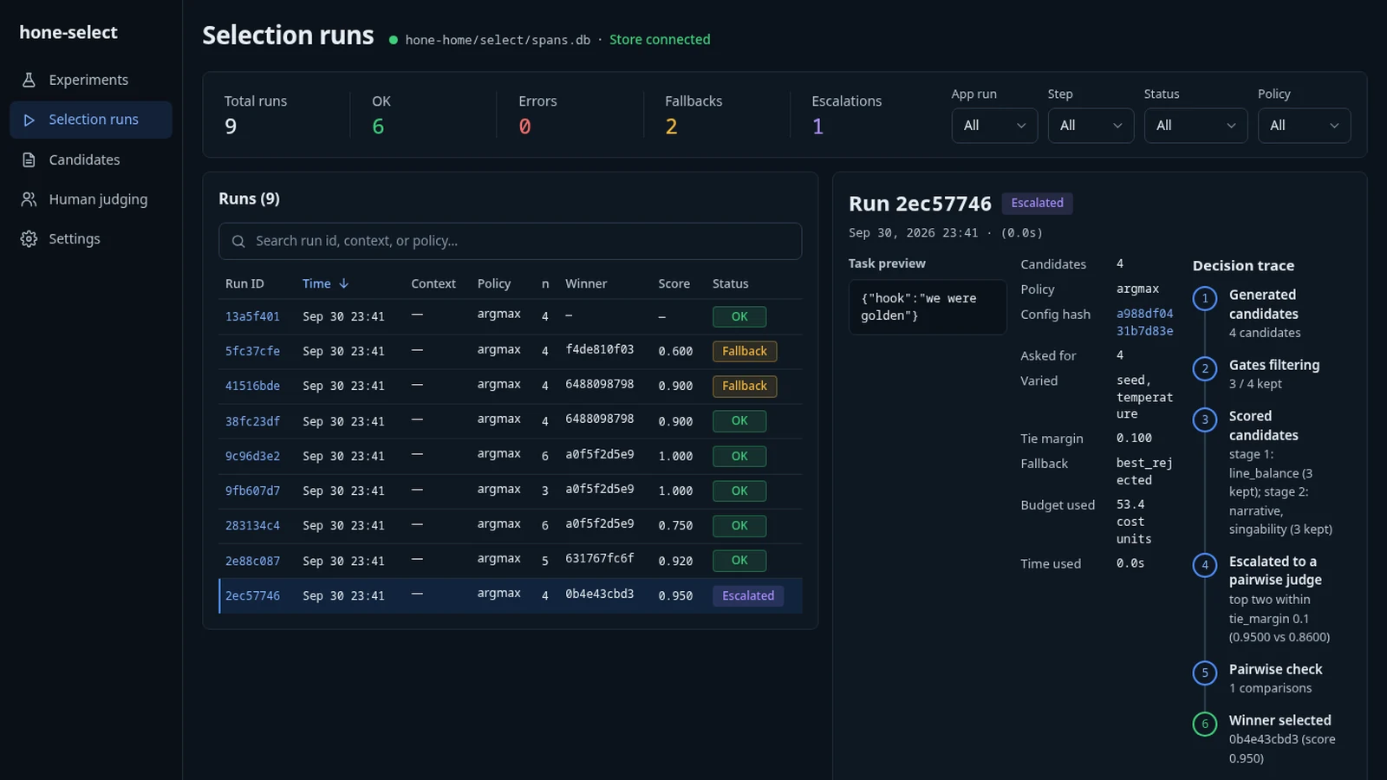The height and width of the screenshot is (780, 1387).
Task: Click the green store status dot
Action: click(394, 40)
